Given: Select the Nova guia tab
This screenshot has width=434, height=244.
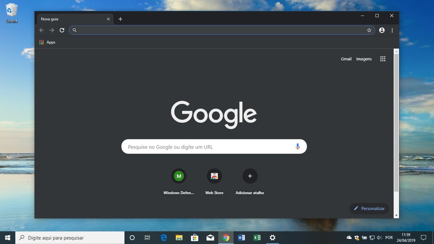Looking at the screenshot, I should pos(72,19).
